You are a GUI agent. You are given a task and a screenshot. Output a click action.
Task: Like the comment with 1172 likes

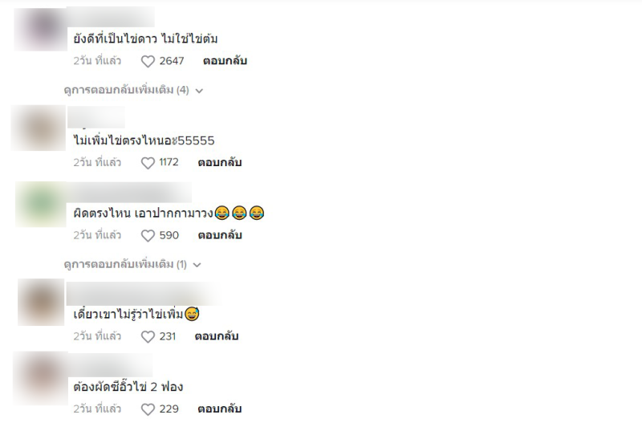[x=148, y=163]
